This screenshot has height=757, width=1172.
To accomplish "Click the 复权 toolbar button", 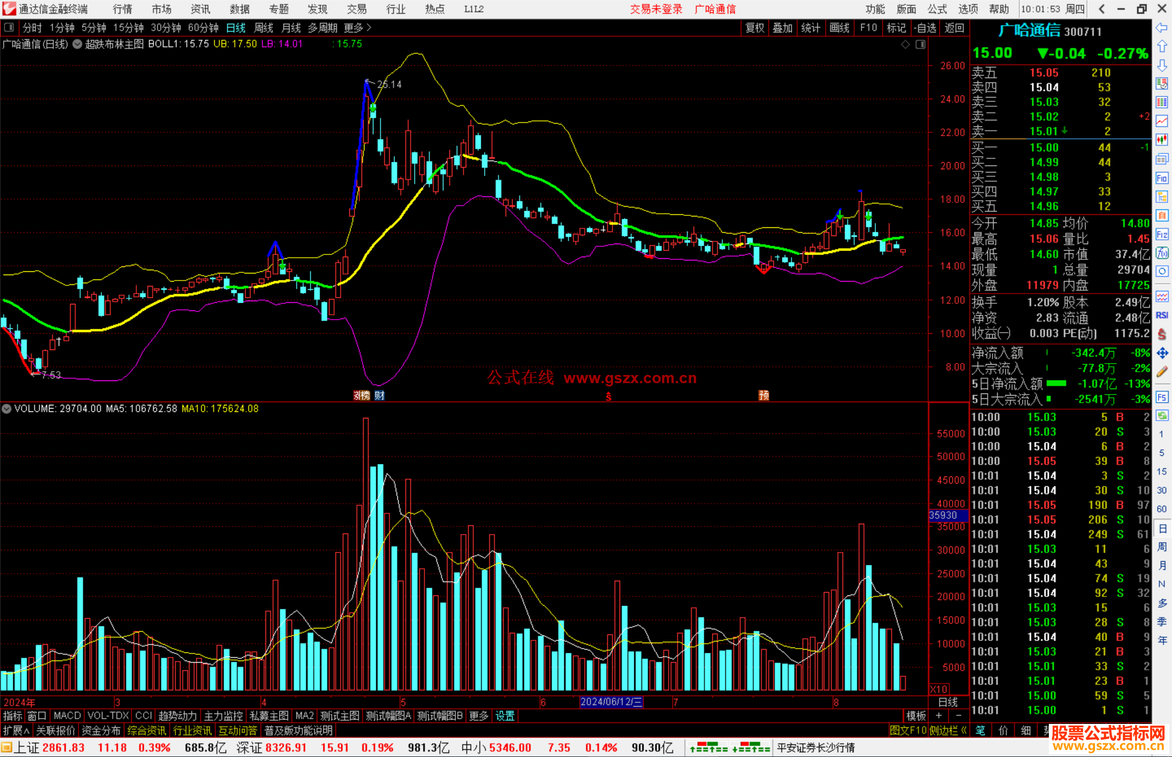I will (754, 28).
